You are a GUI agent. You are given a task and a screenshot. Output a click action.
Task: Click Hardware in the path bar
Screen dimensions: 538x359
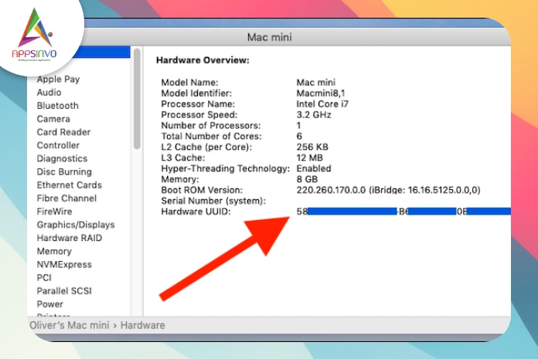[x=143, y=325]
